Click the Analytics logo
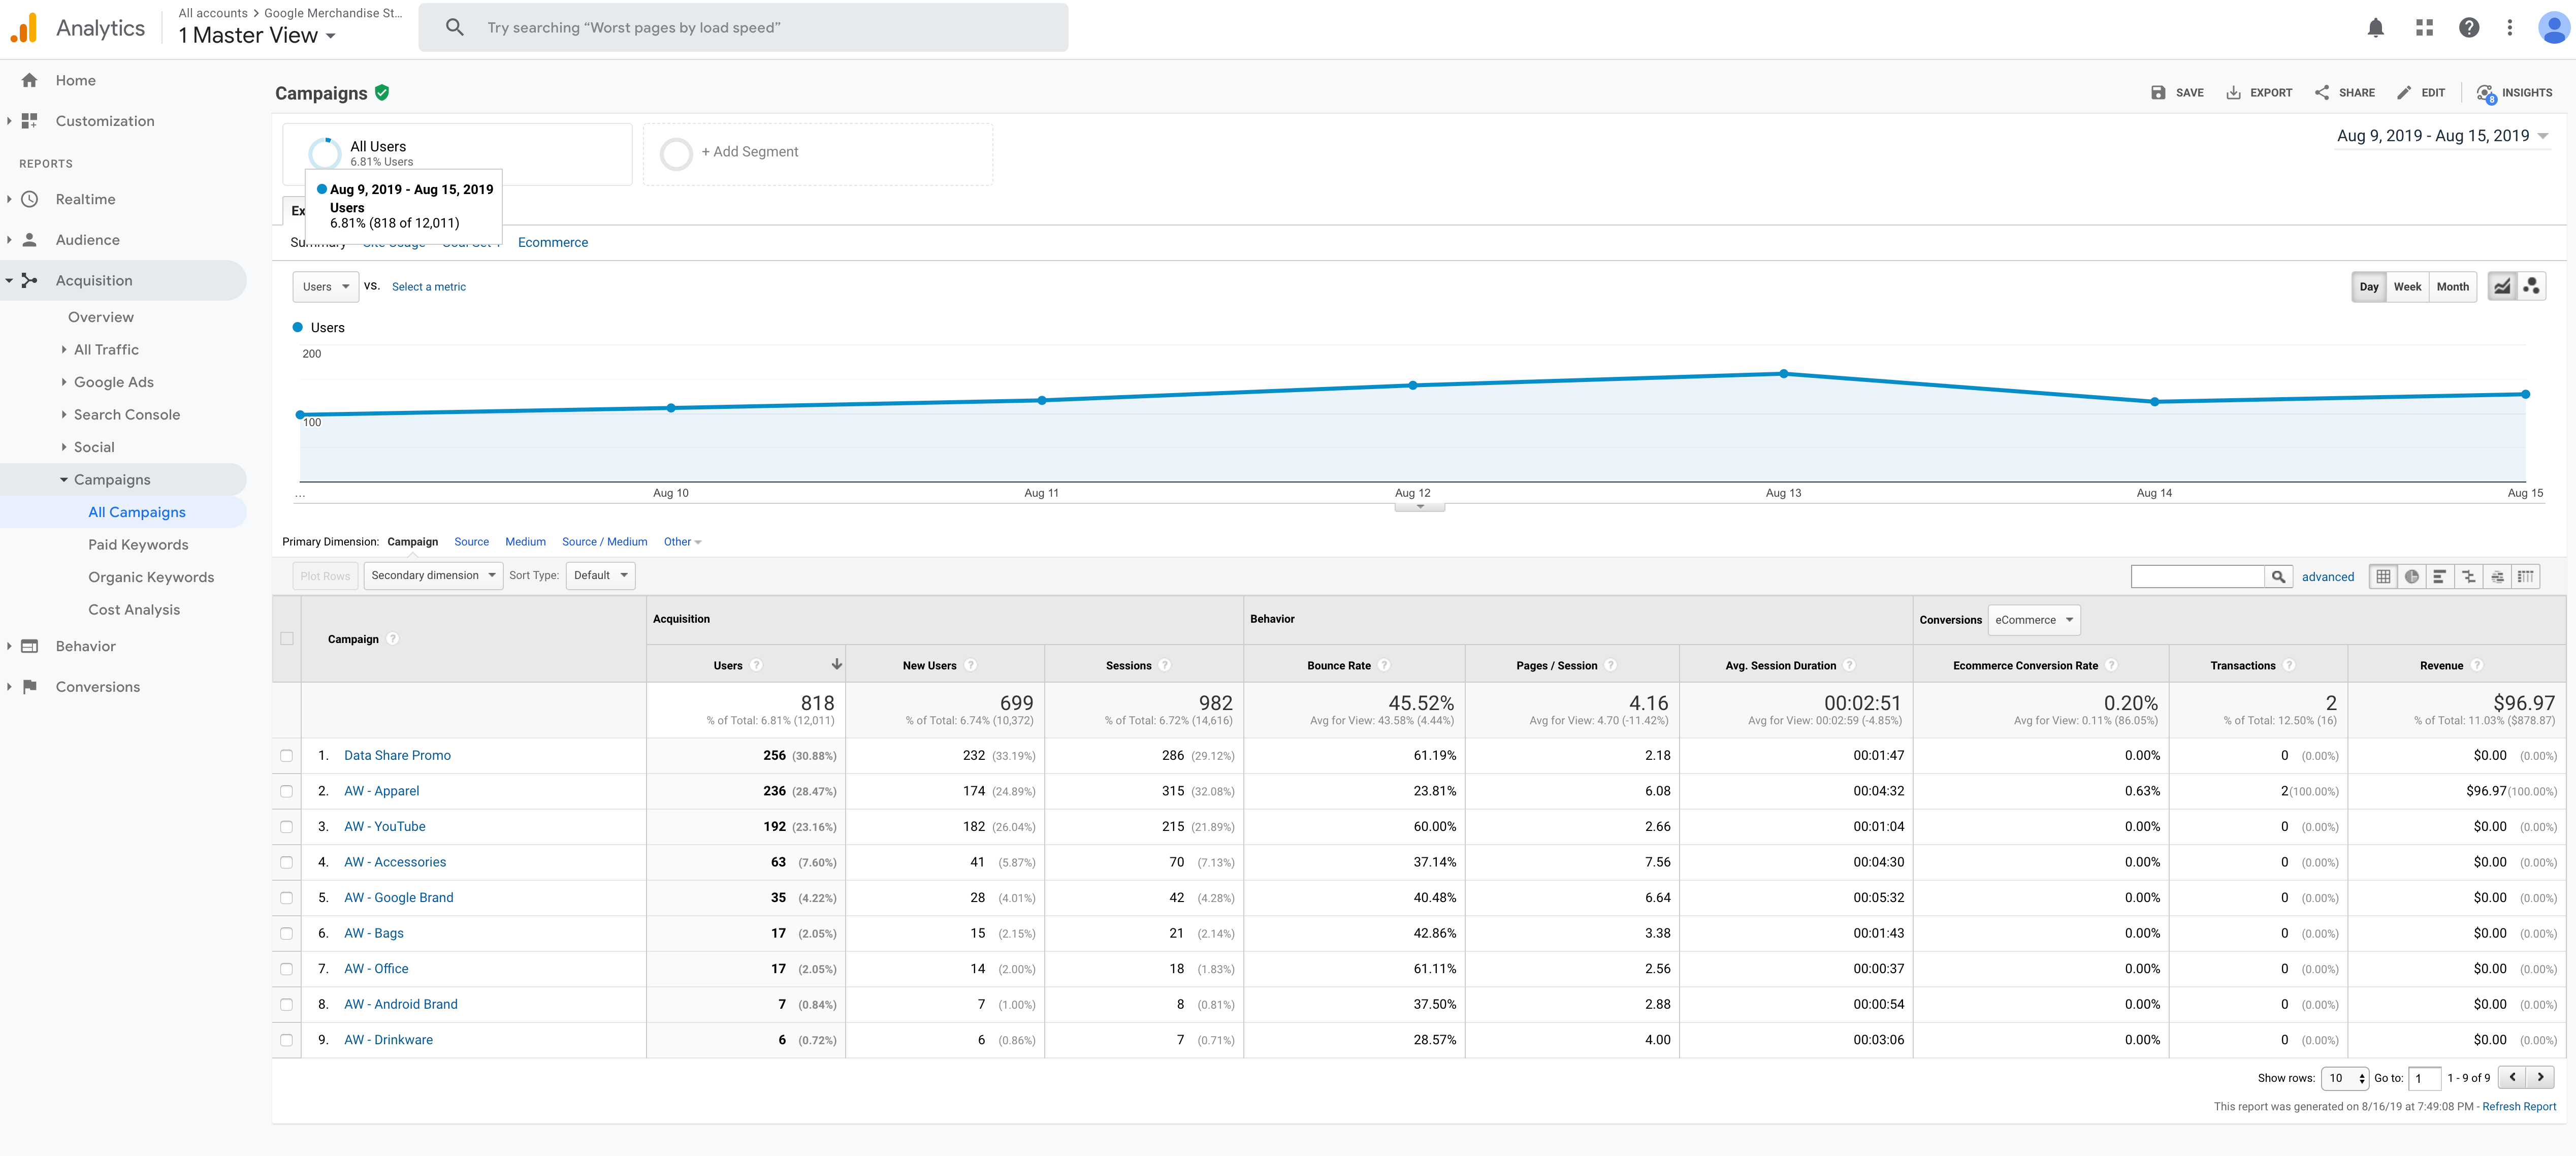The image size is (2576, 1156). pyautogui.click(x=24, y=28)
